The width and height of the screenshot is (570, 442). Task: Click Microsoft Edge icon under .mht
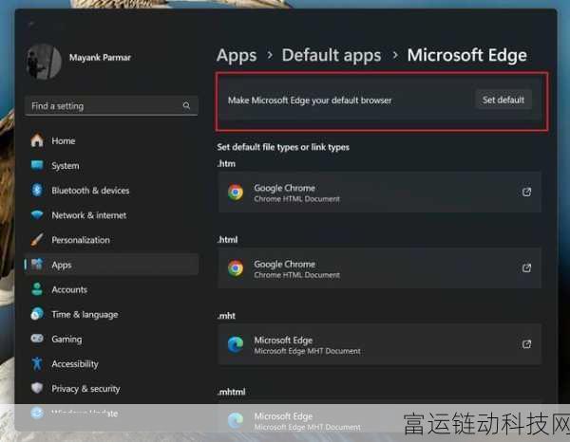pyautogui.click(x=236, y=344)
